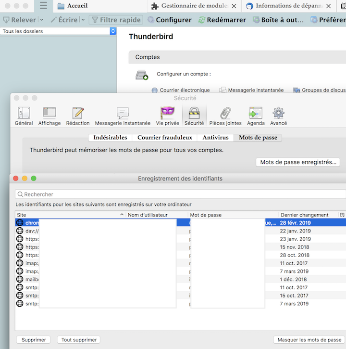This screenshot has height=349, width=346.
Task: Open the Vie privée preferences pane
Action: [x=167, y=116]
